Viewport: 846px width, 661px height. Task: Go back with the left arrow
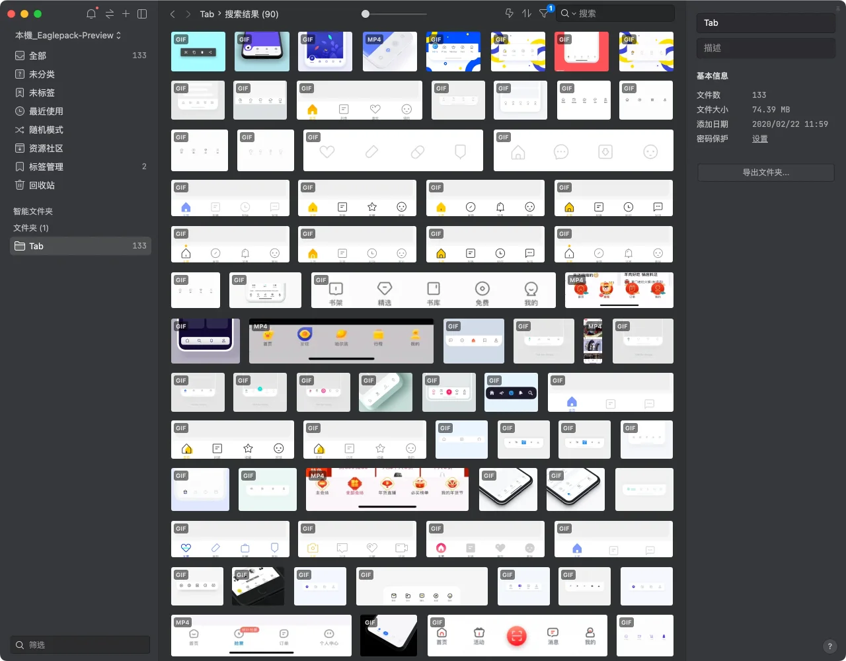(x=173, y=14)
